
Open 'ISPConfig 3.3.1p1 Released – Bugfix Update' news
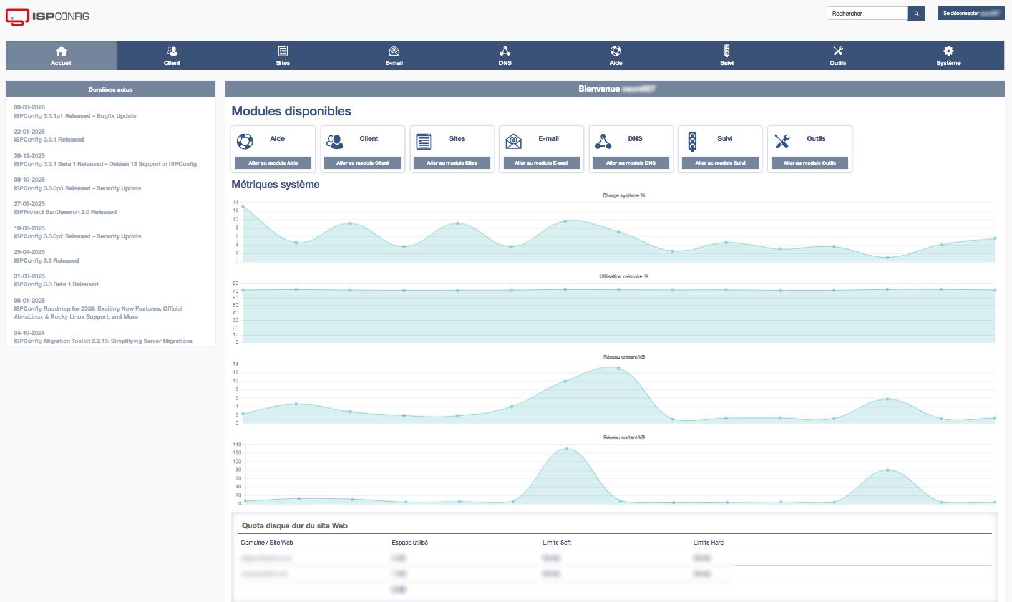[x=75, y=116]
